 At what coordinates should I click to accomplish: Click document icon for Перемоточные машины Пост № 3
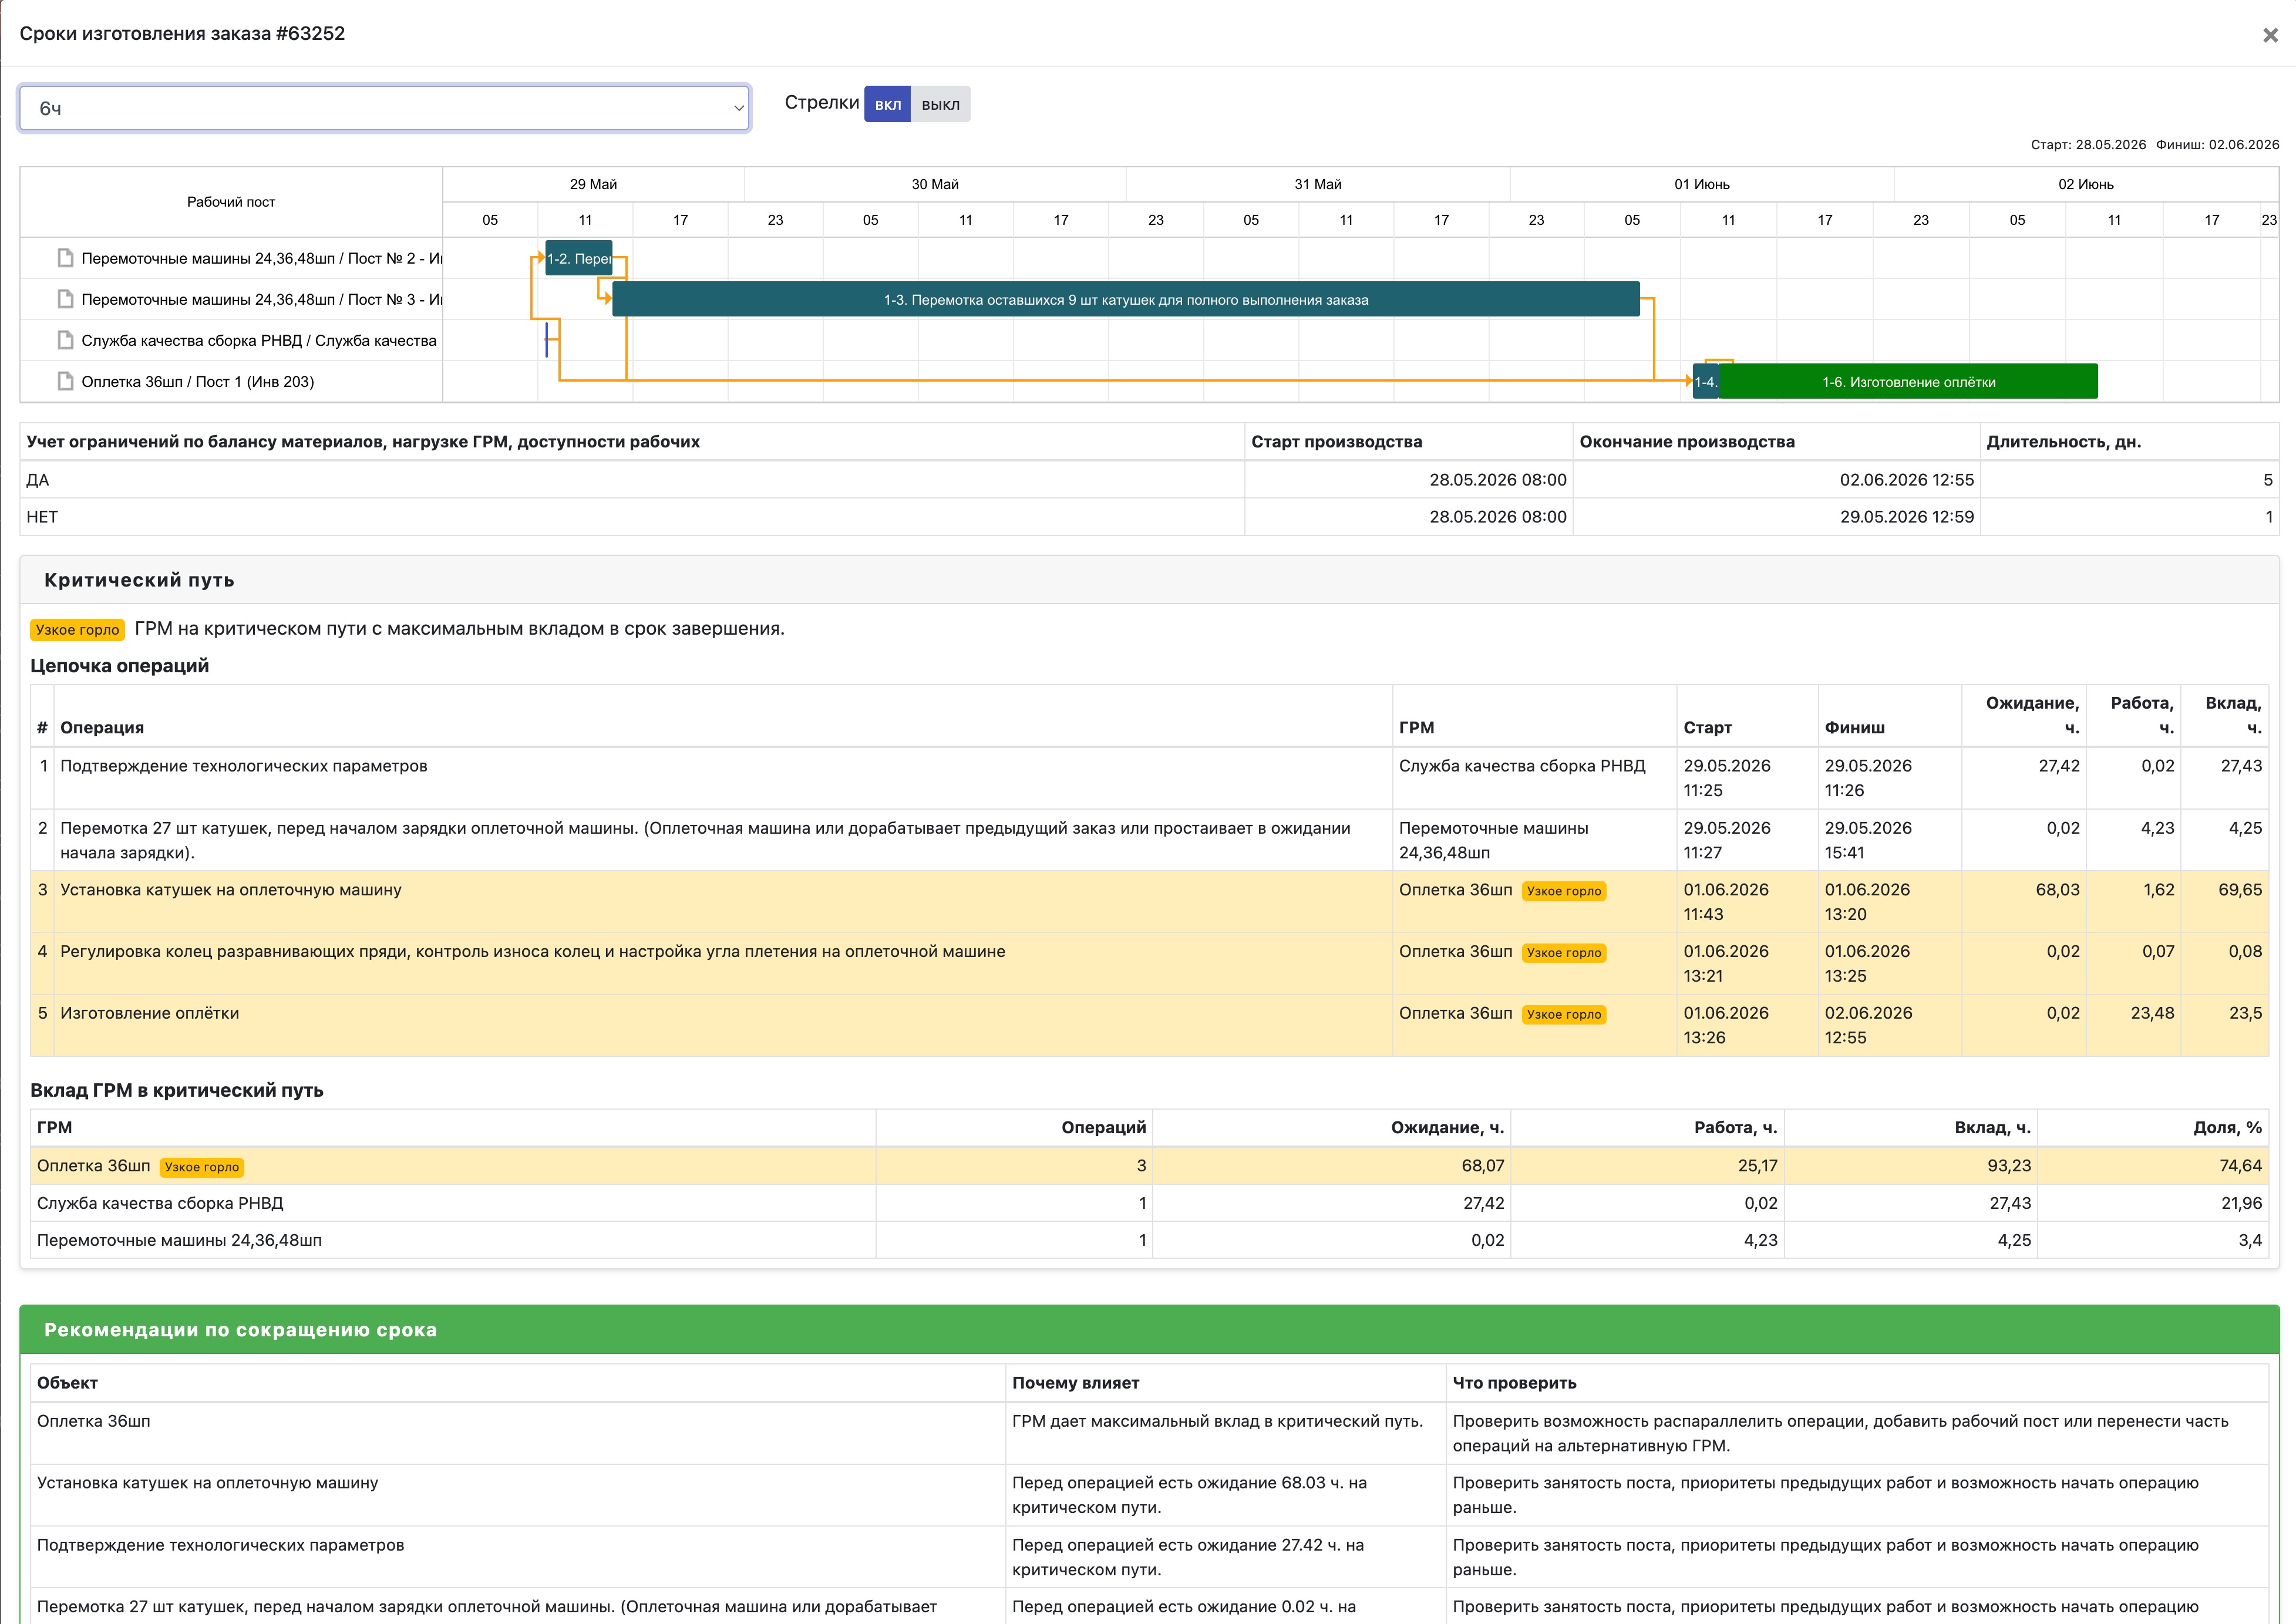(x=66, y=299)
